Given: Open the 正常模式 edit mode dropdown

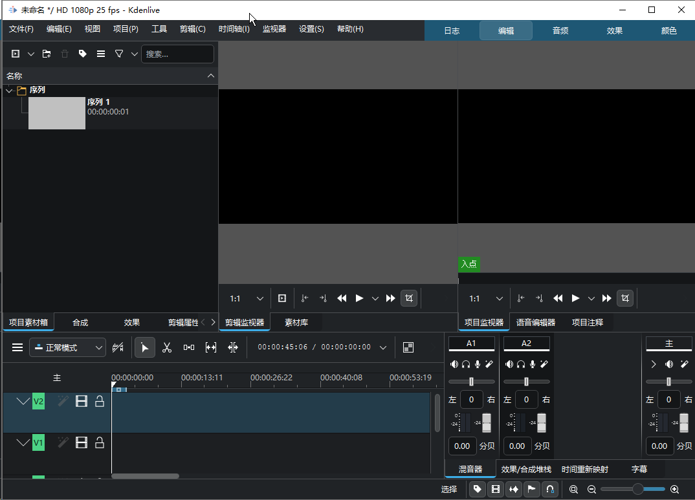Looking at the screenshot, I should [x=67, y=347].
